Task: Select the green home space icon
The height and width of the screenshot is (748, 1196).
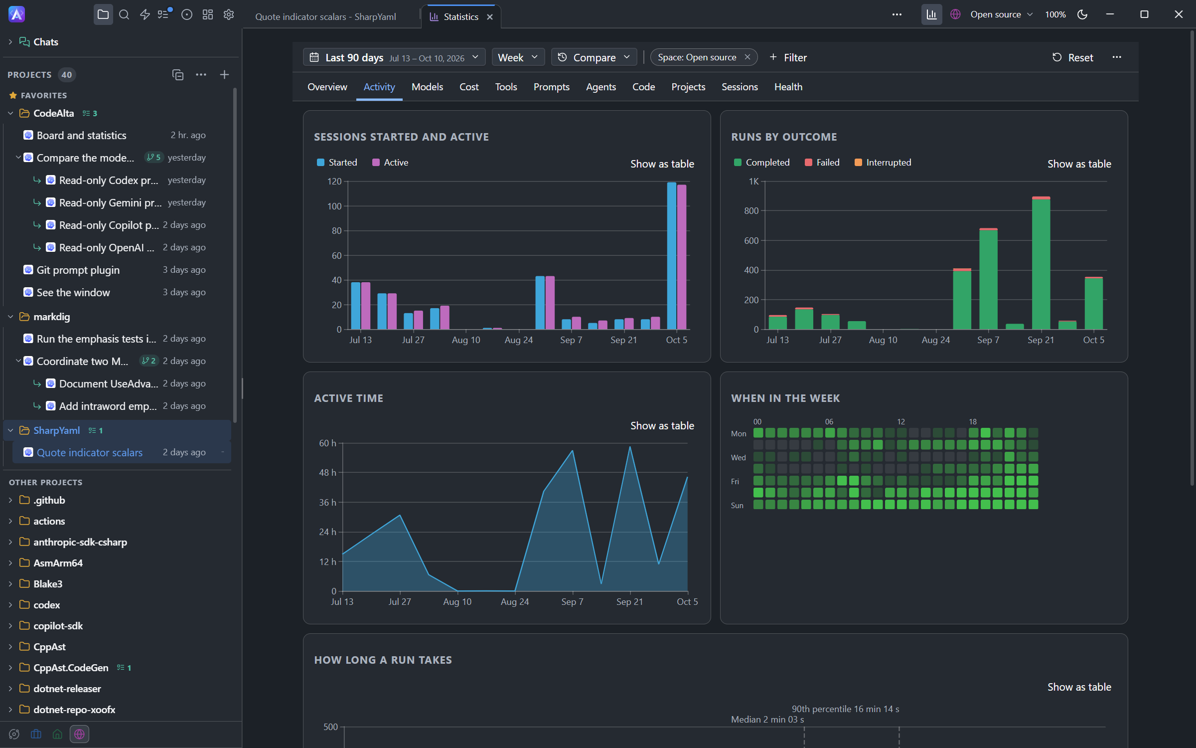Action: pyautogui.click(x=57, y=734)
